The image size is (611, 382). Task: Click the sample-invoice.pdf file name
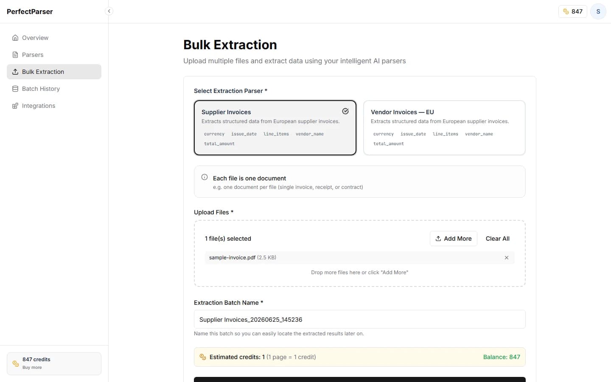[x=232, y=258]
